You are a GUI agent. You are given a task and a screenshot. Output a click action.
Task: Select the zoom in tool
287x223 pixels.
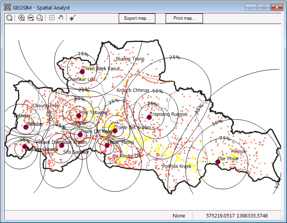[x=21, y=18]
